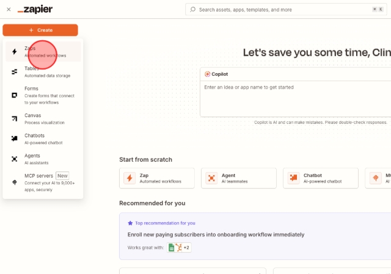
Task: Click the keyboard shortcut hint in search box
Action: pos(378,10)
